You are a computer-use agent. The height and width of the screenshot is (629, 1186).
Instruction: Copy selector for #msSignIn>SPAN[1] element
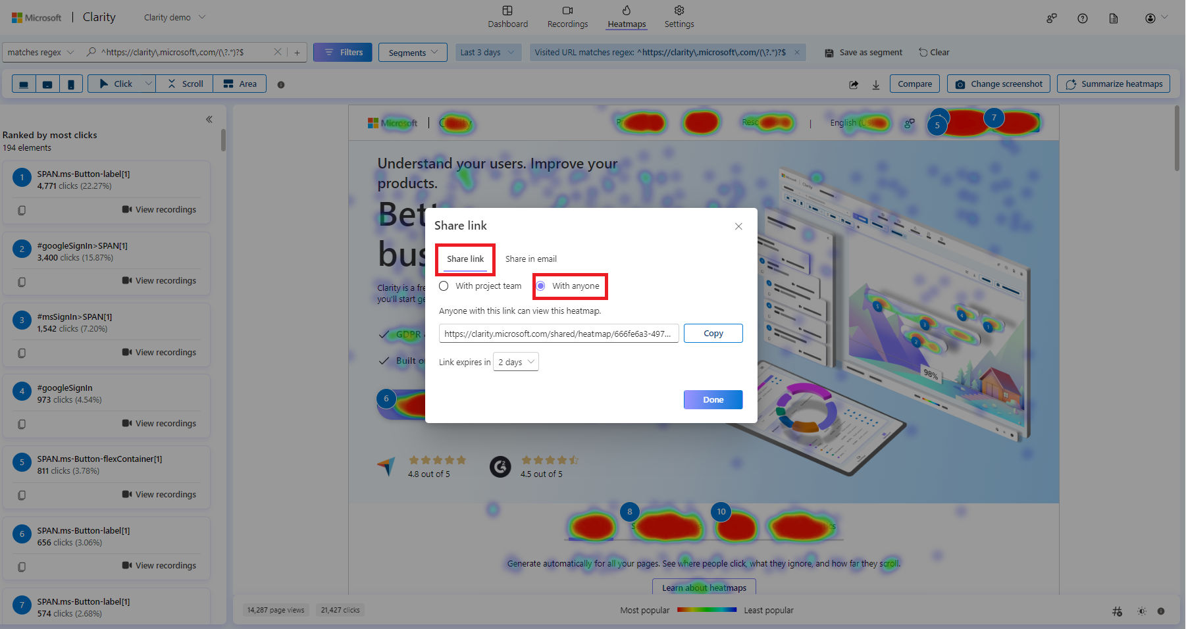[22, 353]
